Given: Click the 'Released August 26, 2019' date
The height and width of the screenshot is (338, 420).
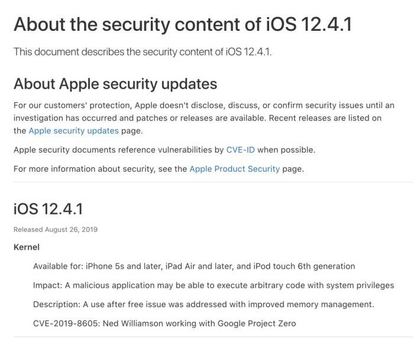Looking at the screenshot, I should [x=56, y=230].
